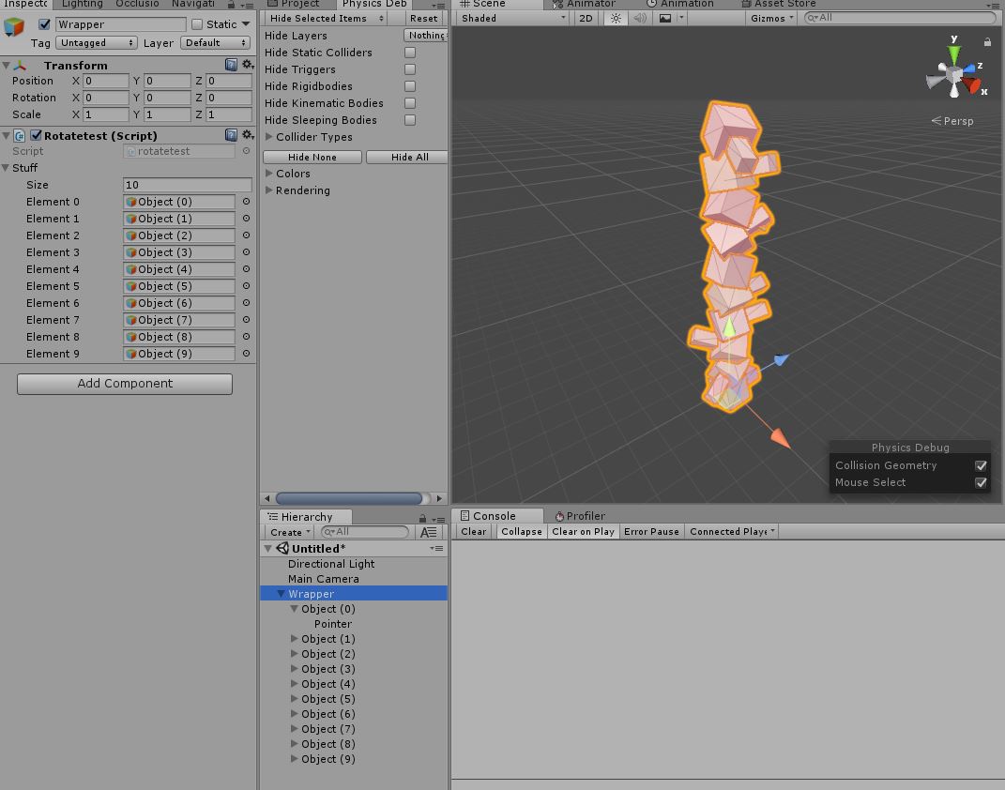Expand Object (1) in the Hierarchy
This screenshot has width=1005, height=790.
(x=294, y=639)
